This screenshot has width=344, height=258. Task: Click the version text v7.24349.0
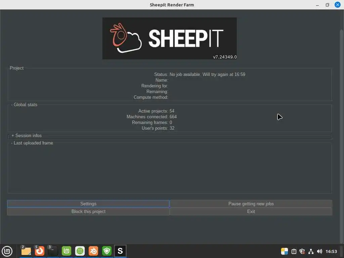[x=225, y=57]
